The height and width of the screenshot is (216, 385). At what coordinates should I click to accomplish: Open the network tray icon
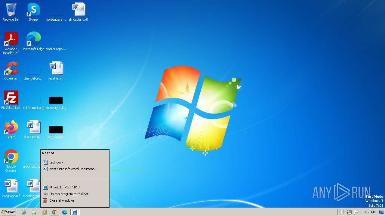pos(349,212)
